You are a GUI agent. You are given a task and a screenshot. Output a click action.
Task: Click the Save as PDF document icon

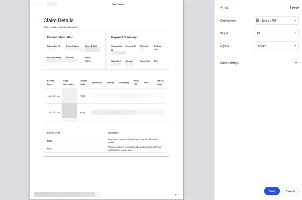tap(258, 20)
